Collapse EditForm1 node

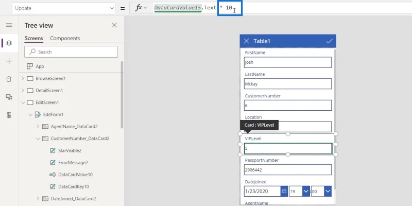point(30,114)
